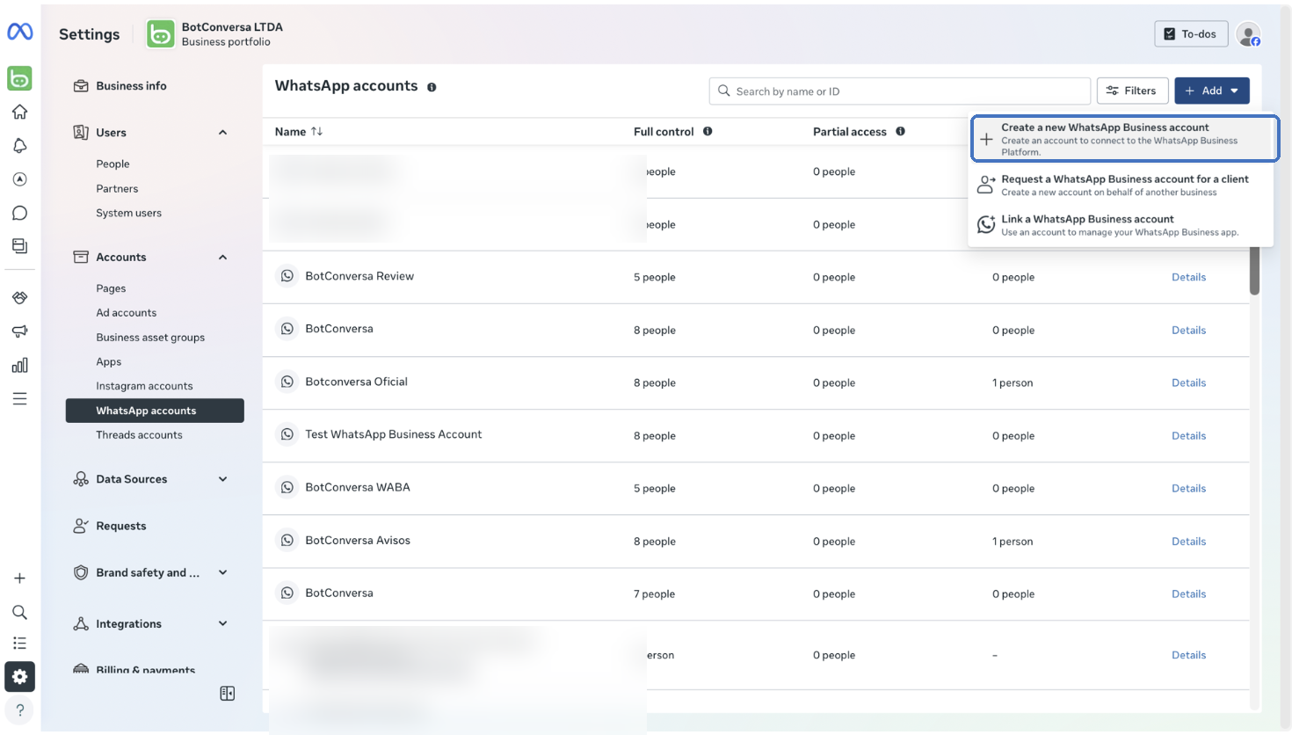This screenshot has width=1292, height=735.
Task: Click the Partial access info icon
Action: click(900, 131)
